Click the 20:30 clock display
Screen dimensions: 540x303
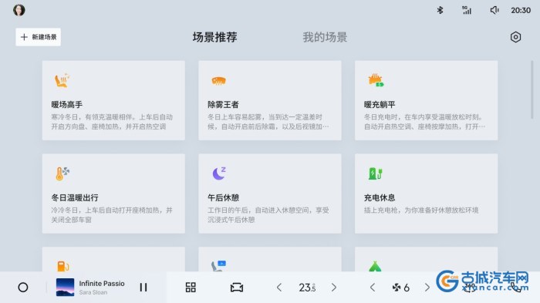click(521, 10)
